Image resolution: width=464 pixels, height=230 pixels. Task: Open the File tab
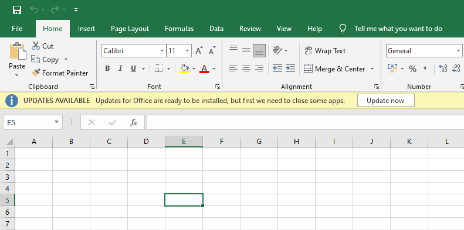17,29
